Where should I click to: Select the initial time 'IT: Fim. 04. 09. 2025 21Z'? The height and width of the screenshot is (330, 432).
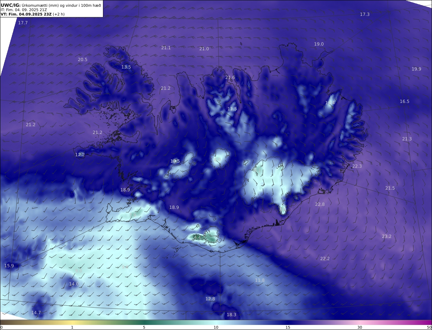coord(24,10)
